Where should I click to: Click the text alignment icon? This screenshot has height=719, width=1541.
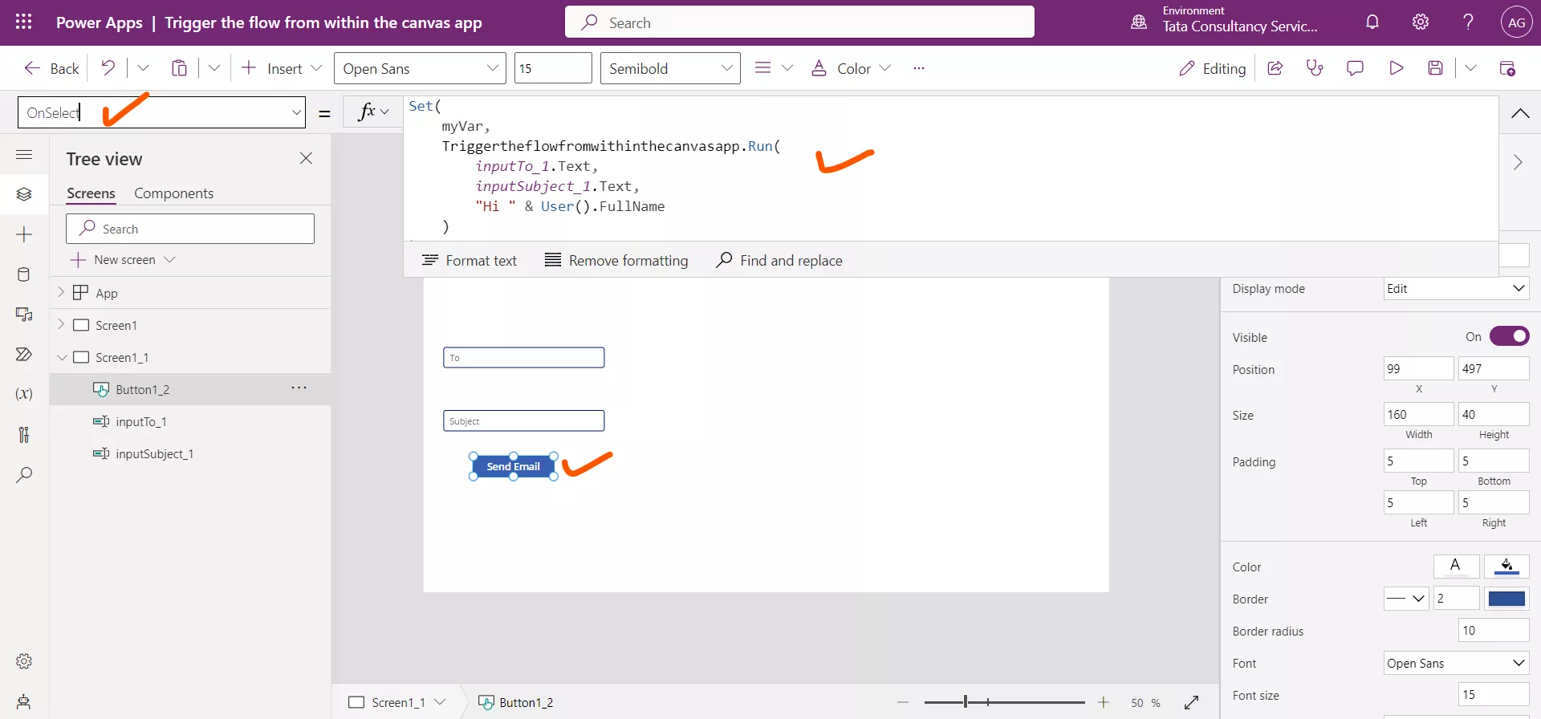click(762, 68)
